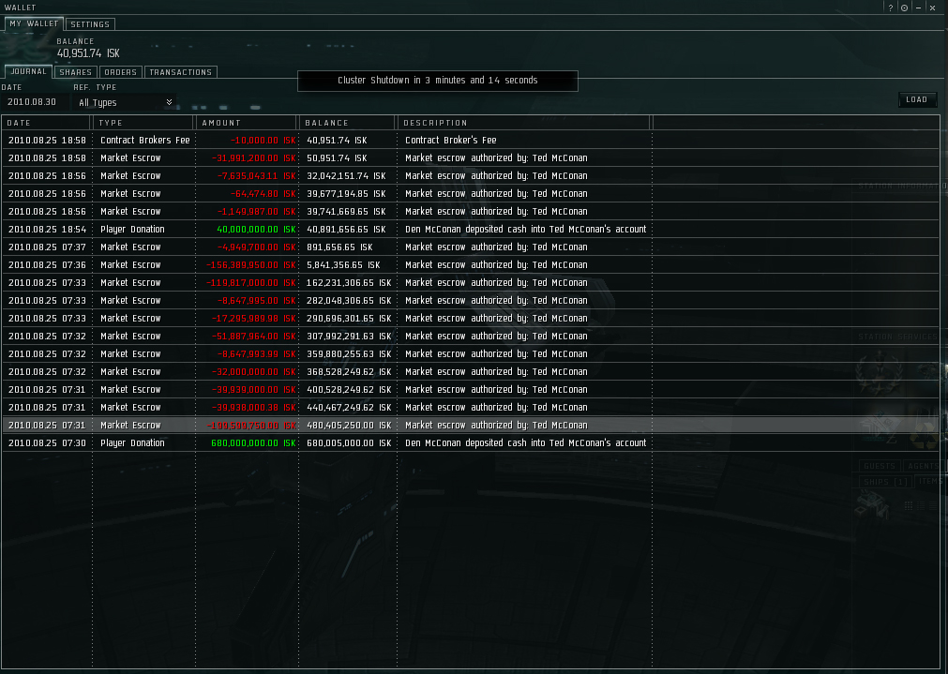This screenshot has width=948, height=674.
Task: Click the 40,891,656.65 ISK balance cell
Action: [x=346, y=229]
